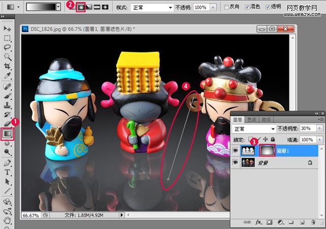The image size is (326, 229).
Task: Hide 圖層 1 with its eye icon
Action: (x=235, y=150)
